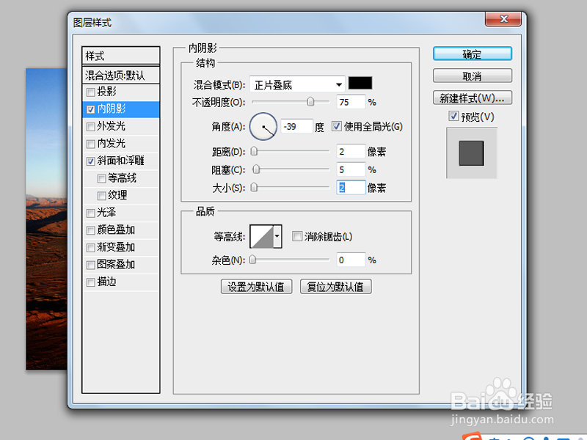This screenshot has width=587, height=440.
Task: Enable the 图案叠加 pattern overlay checkbox
Action: (x=90, y=265)
